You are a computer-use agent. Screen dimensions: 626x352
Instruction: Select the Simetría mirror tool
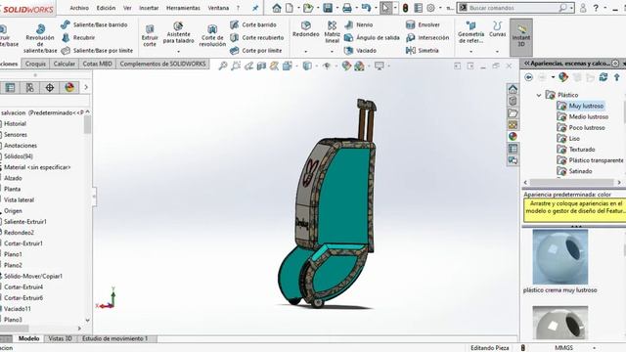pos(422,51)
